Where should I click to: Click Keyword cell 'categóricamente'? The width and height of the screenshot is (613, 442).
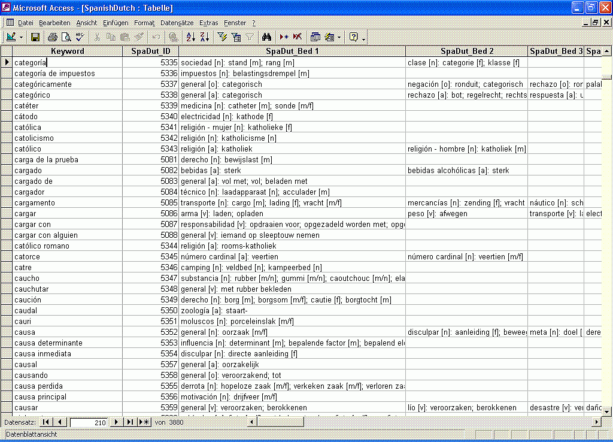point(68,84)
